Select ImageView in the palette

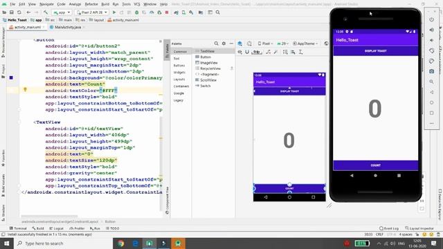coord(209,63)
